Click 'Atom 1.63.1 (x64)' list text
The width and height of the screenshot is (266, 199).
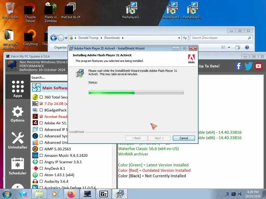tap(59, 175)
